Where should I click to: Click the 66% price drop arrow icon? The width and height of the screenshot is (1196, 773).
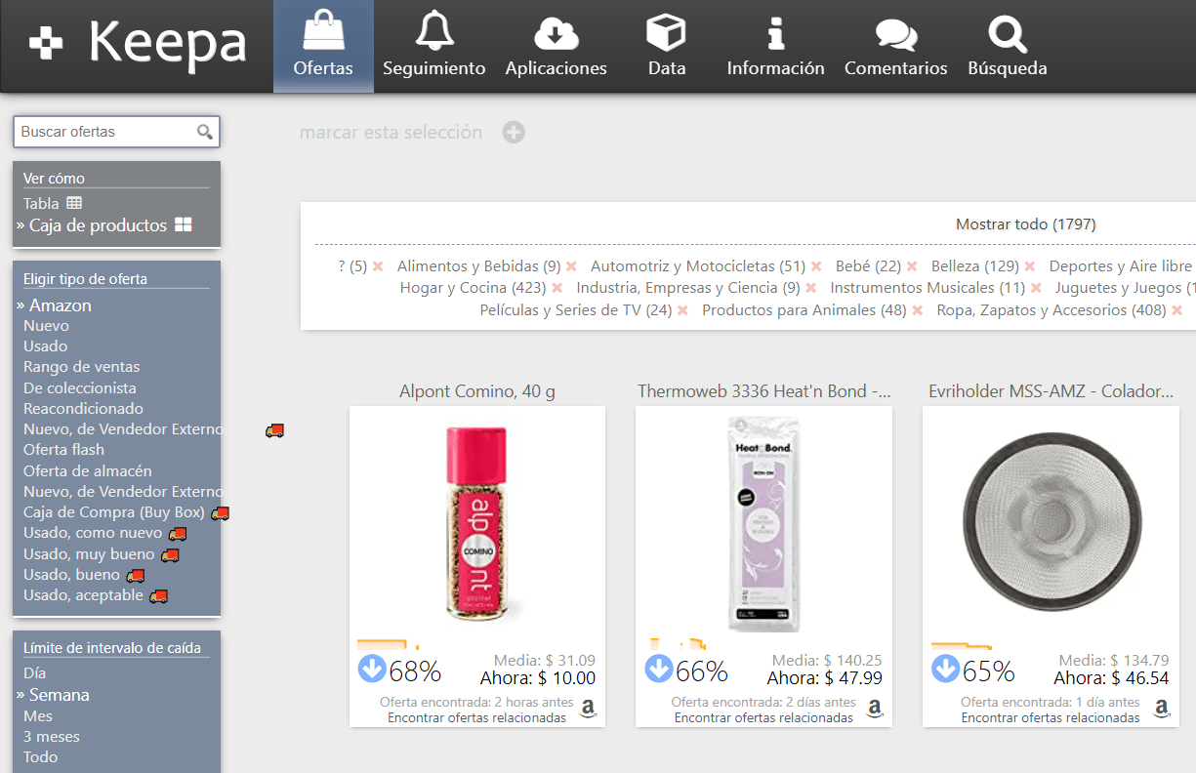[x=659, y=670]
